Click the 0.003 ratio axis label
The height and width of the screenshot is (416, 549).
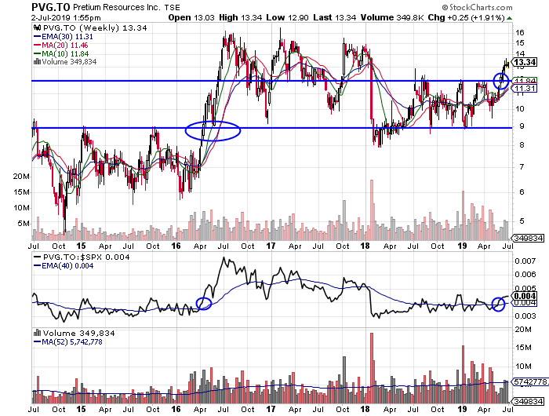(x=525, y=316)
